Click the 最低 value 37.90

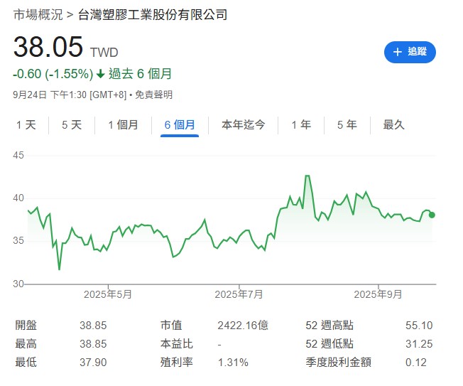(93, 363)
